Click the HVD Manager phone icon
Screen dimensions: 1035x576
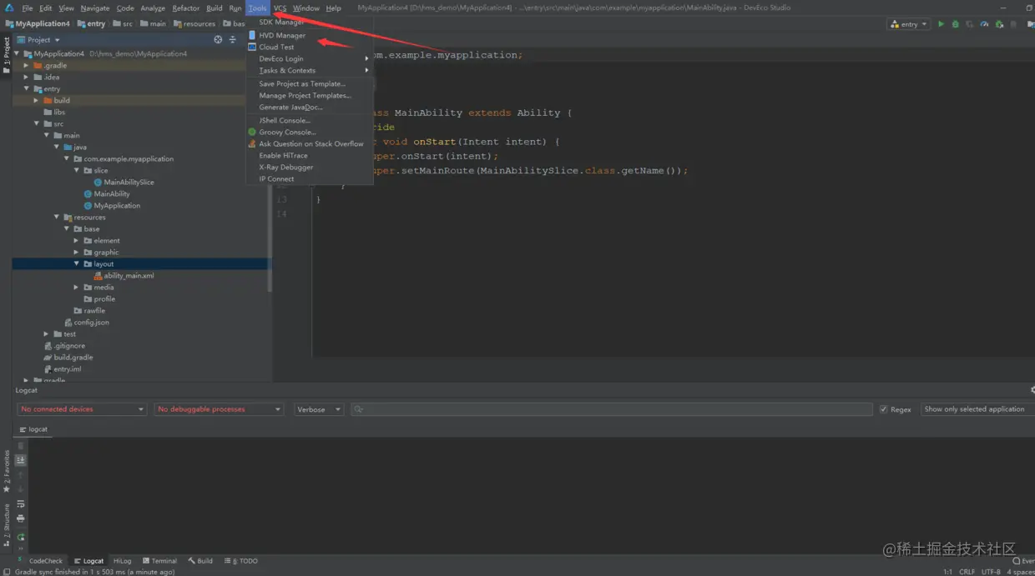(x=252, y=35)
